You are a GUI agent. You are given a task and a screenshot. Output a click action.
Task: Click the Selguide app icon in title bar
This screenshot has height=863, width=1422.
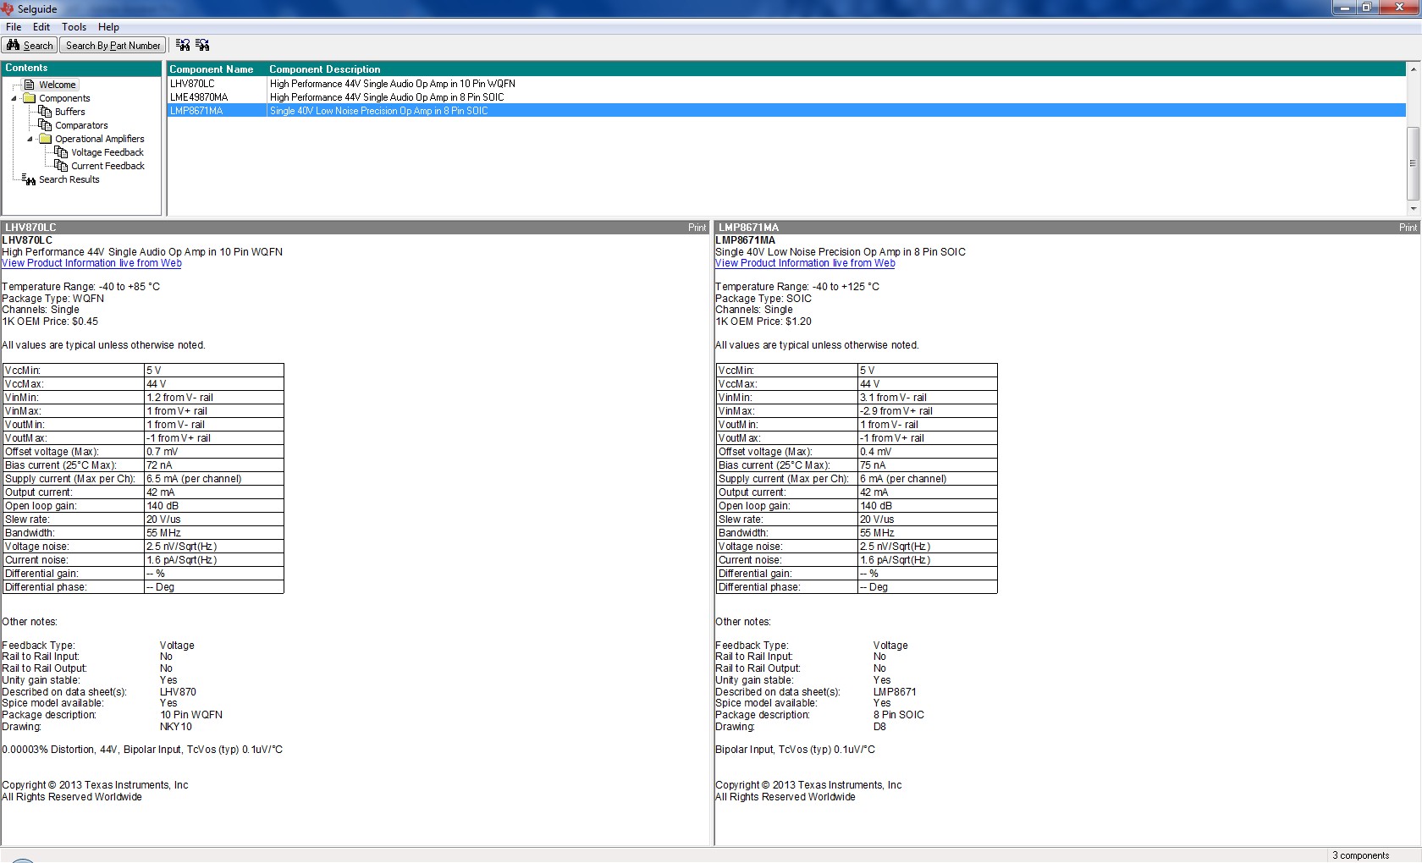[x=8, y=8]
